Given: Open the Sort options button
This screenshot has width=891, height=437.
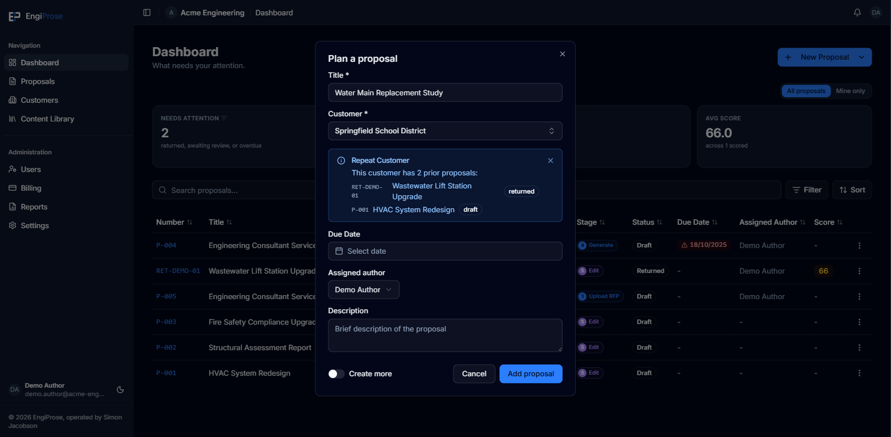Looking at the screenshot, I should click(x=852, y=190).
